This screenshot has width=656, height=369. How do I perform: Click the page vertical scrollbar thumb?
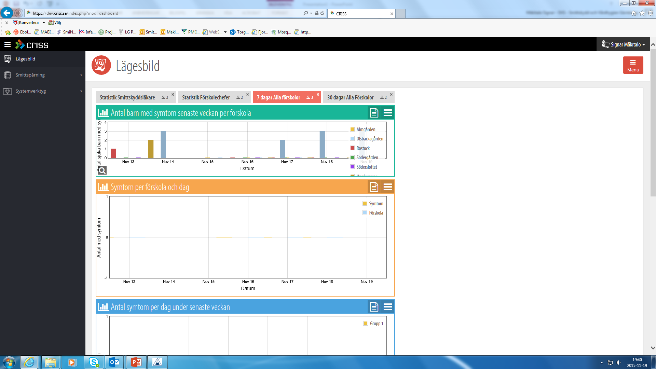[x=653, y=122]
